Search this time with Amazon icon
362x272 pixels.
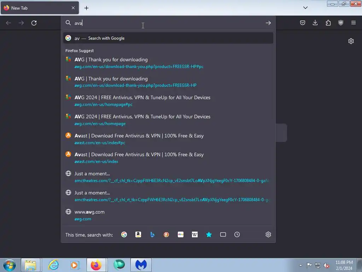pos(138,234)
